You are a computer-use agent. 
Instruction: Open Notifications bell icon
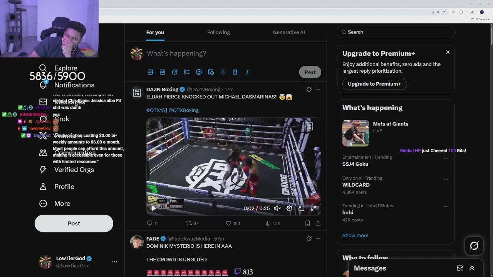pos(43,85)
